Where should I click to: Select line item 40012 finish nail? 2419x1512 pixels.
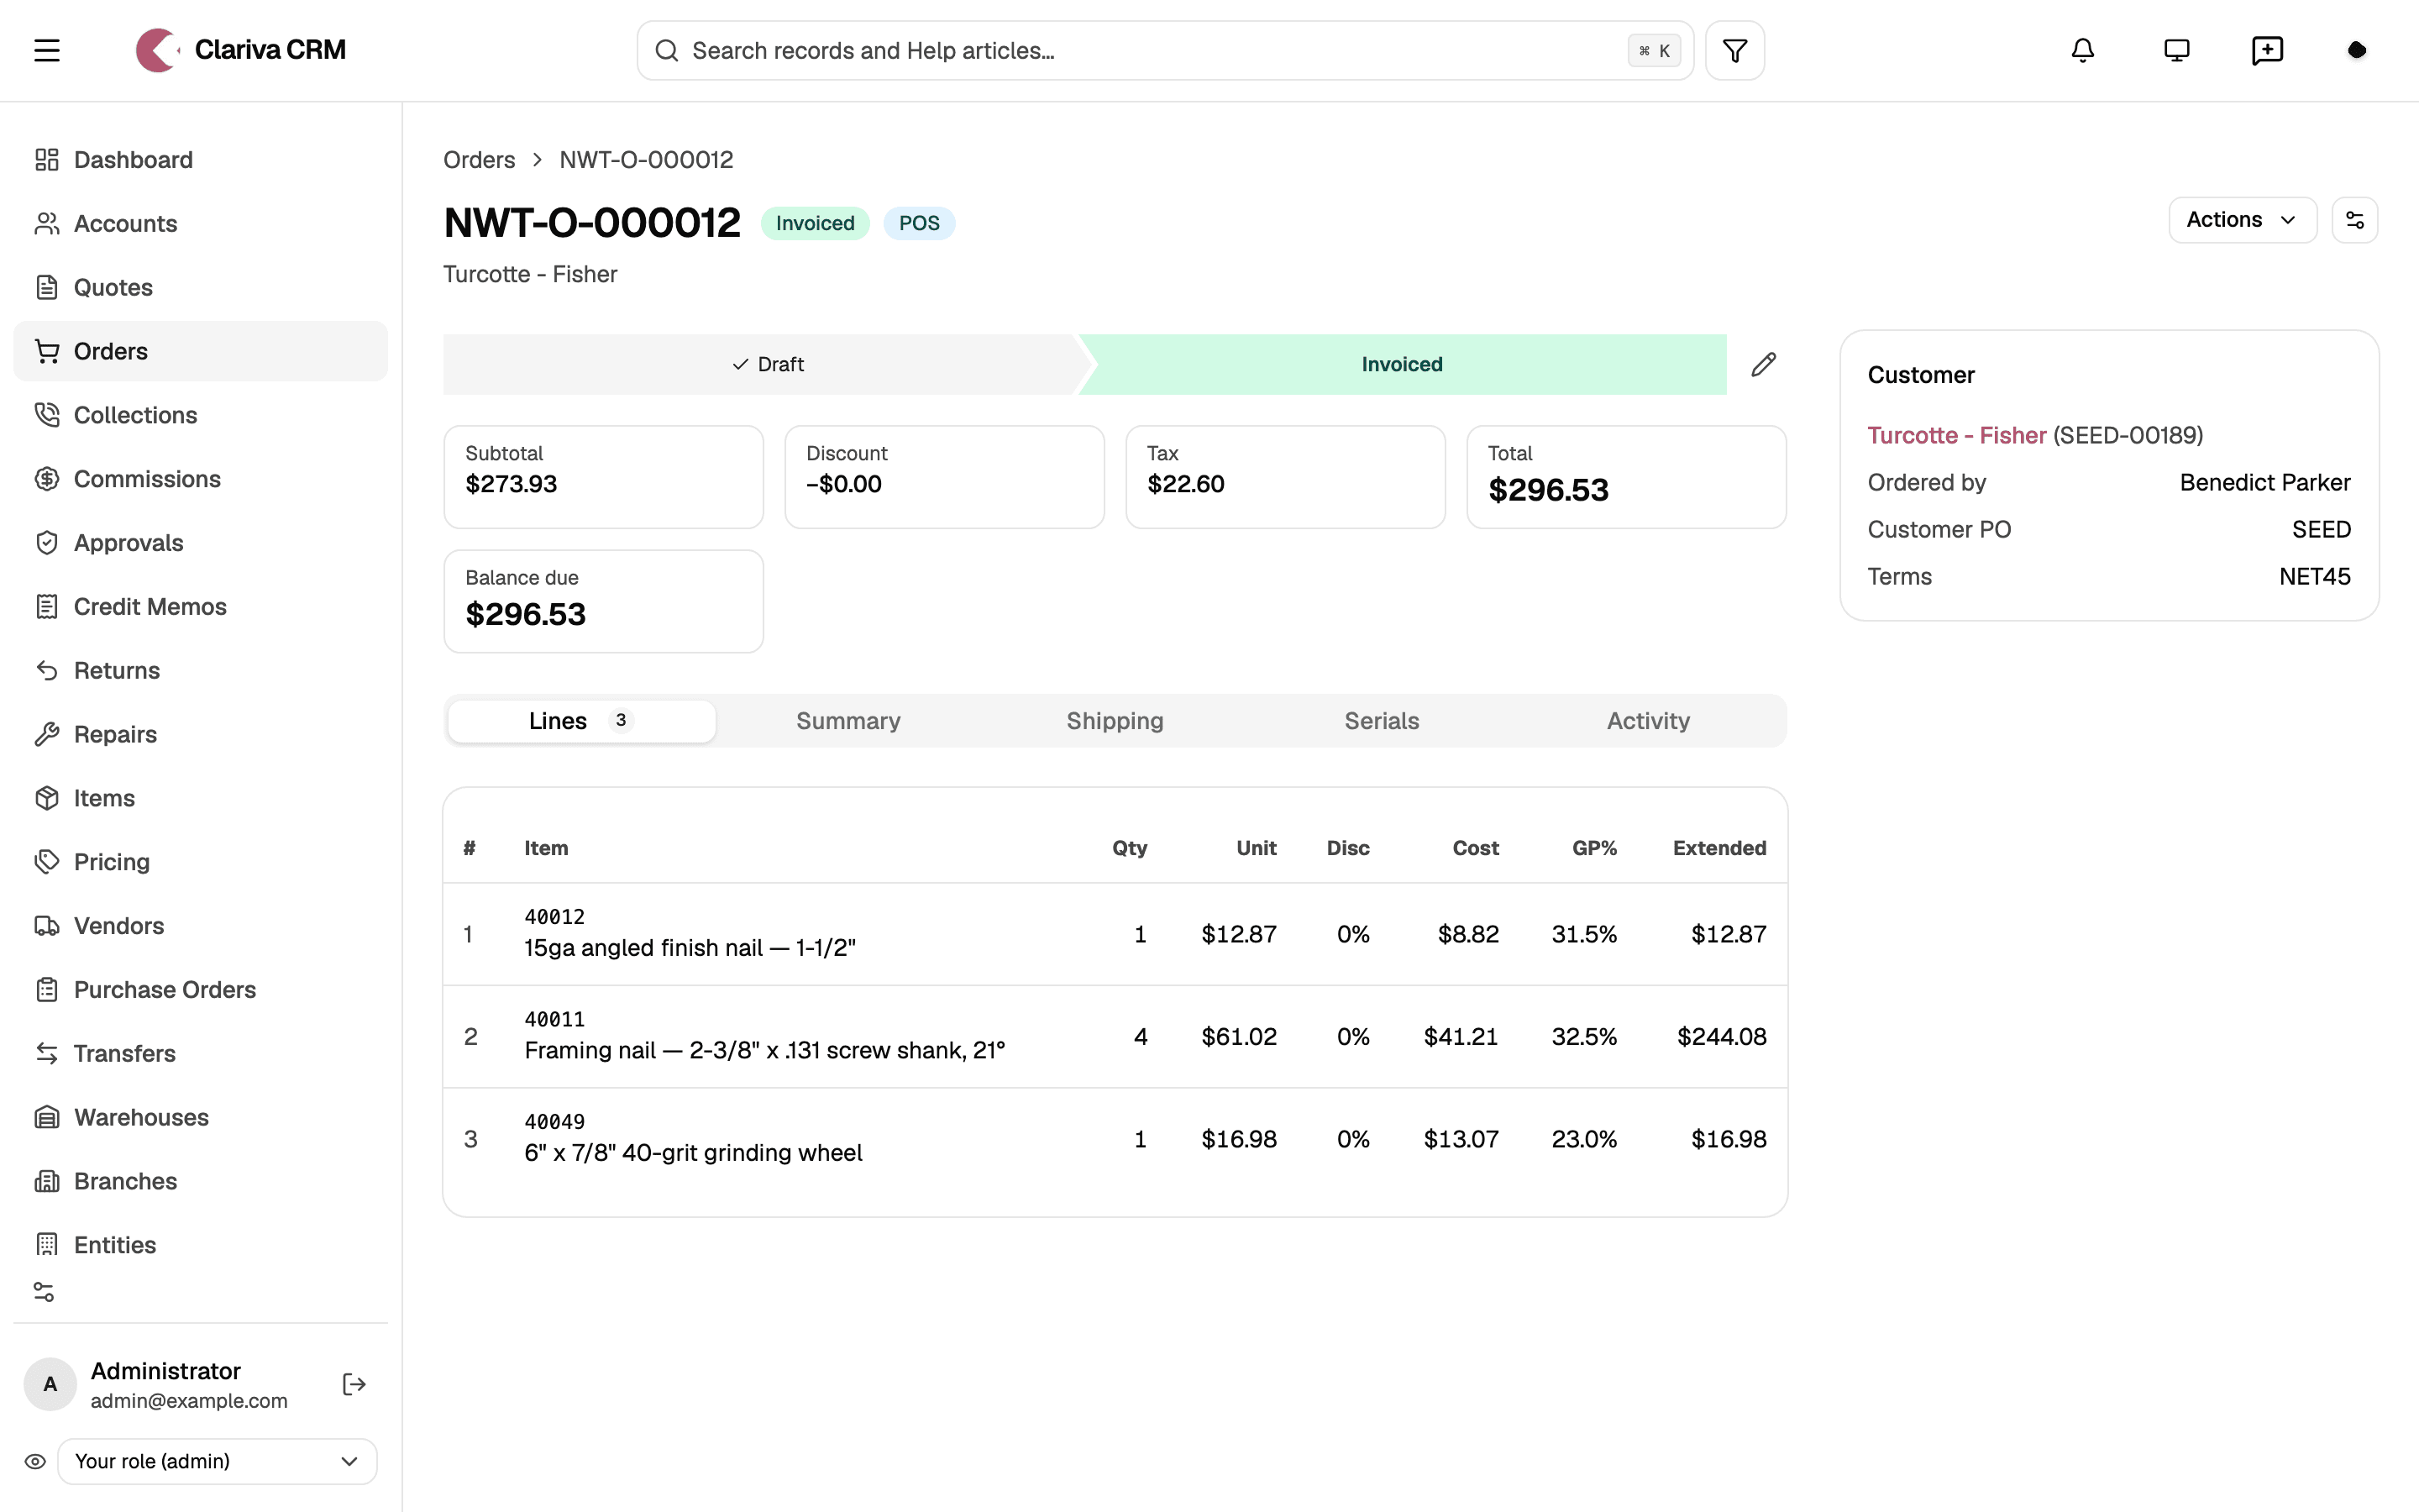pos(1115,934)
